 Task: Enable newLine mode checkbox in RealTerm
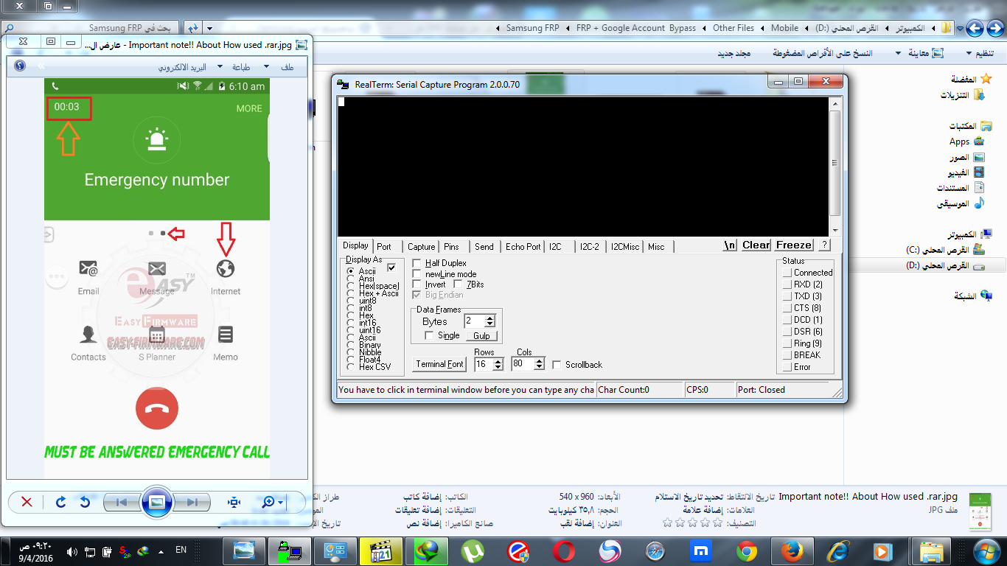pyautogui.click(x=417, y=274)
